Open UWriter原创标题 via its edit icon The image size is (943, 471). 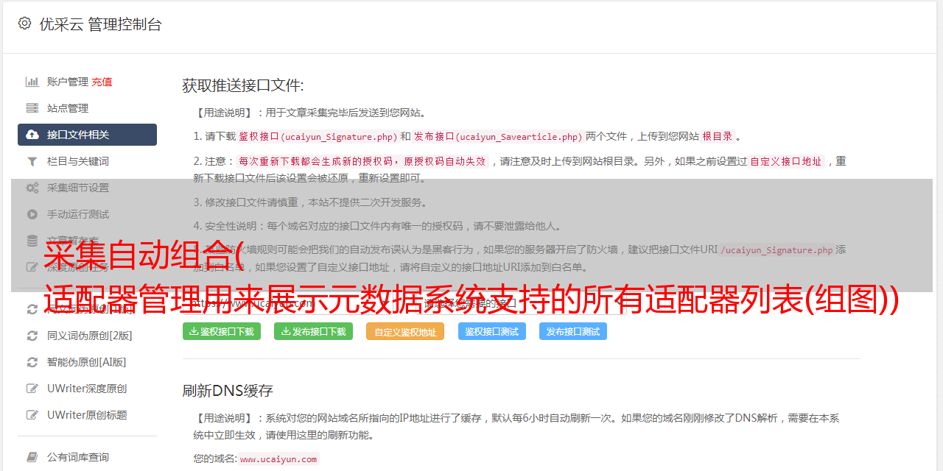tap(32, 415)
